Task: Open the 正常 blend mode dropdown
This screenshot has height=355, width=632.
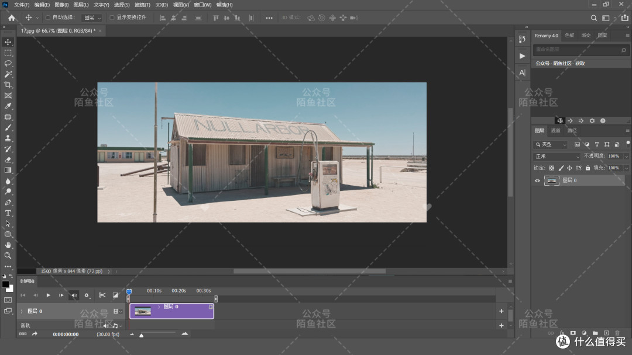Action: click(x=557, y=156)
